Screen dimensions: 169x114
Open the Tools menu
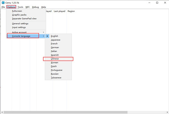point(21,7)
